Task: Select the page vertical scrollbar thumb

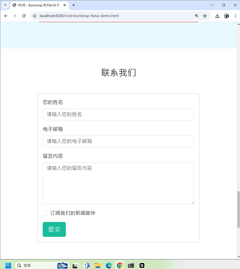Action: (238, 209)
